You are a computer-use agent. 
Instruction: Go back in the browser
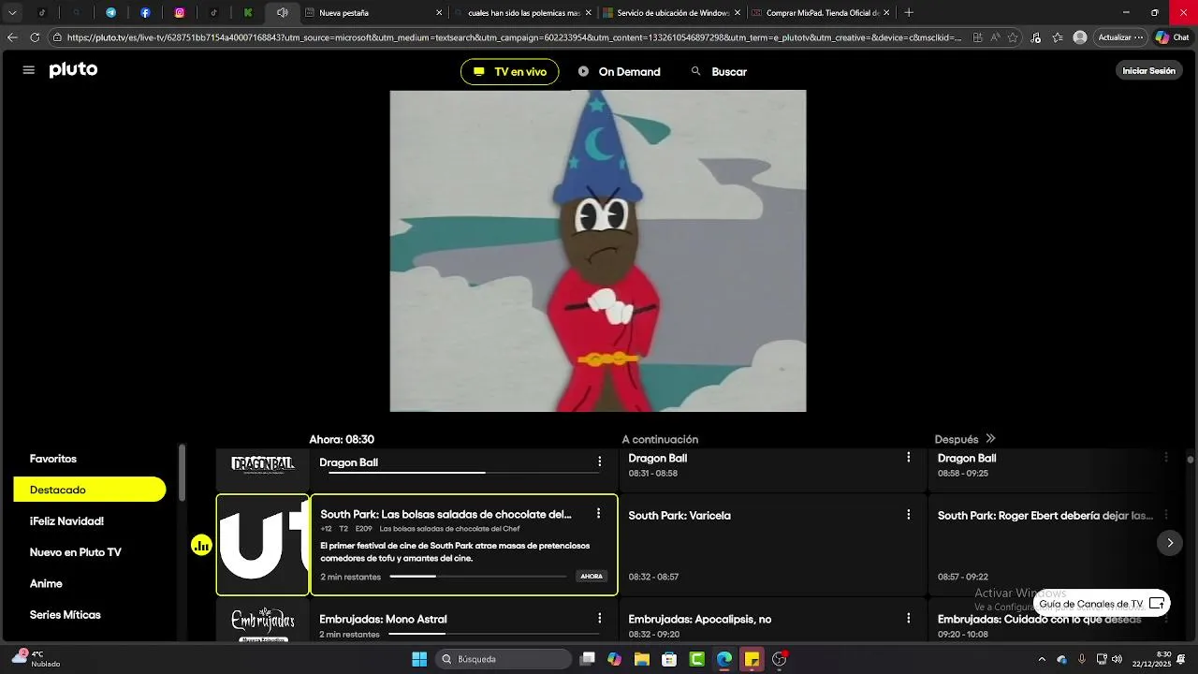tap(12, 37)
